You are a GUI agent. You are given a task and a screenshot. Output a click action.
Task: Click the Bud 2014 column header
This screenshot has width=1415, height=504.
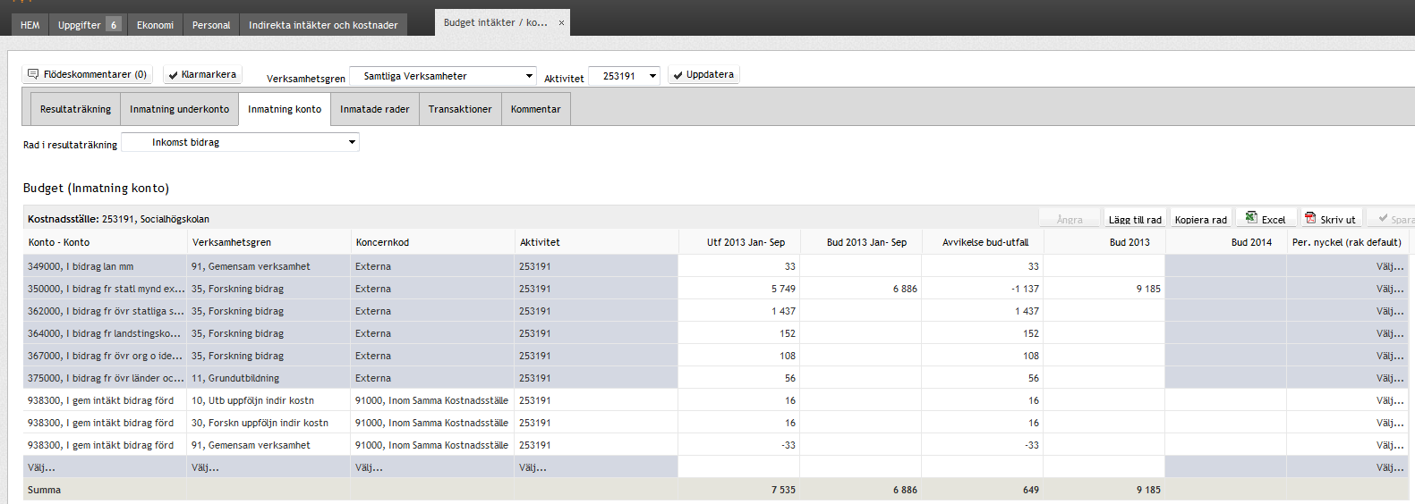coord(1225,242)
